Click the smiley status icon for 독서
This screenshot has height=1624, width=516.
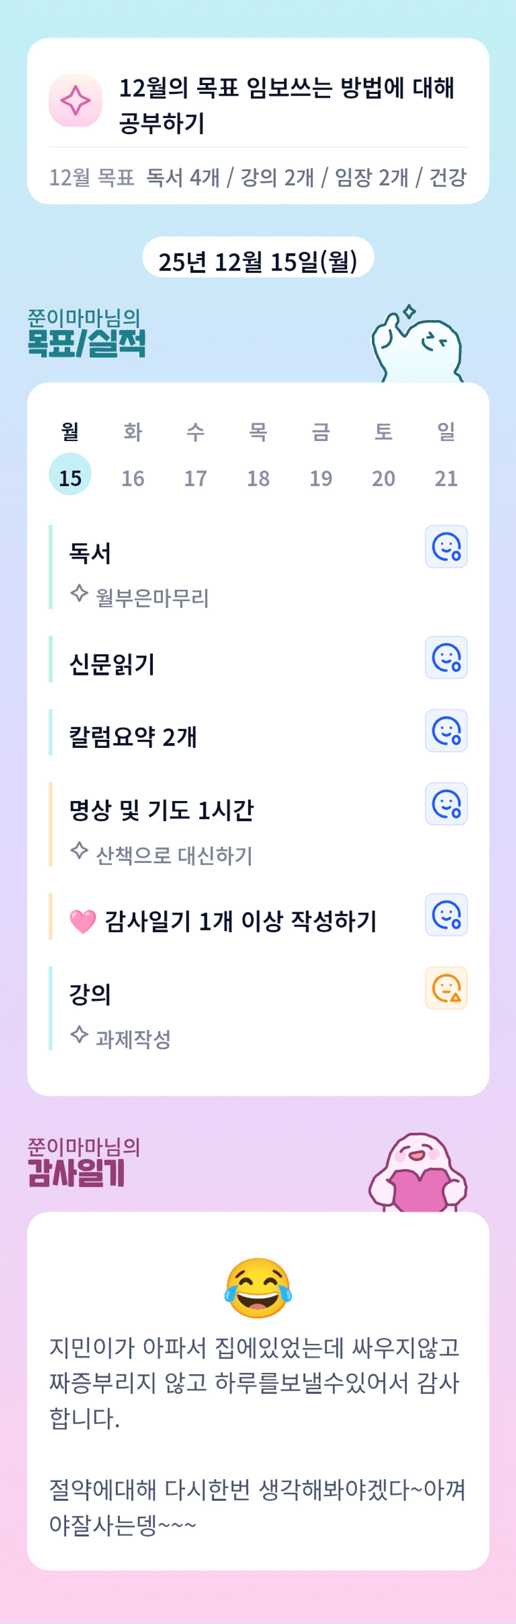(x=446, y=547)
